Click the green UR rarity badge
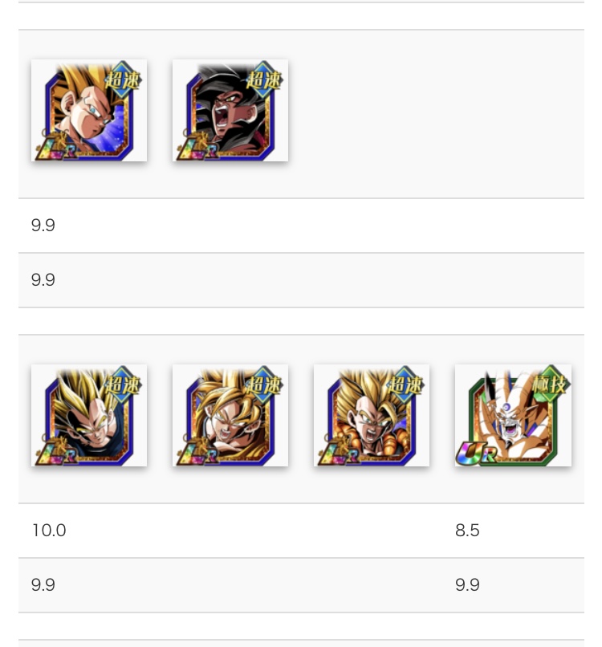Image resolution: width=602 pixels, height=647 pixels. (476, 453)
